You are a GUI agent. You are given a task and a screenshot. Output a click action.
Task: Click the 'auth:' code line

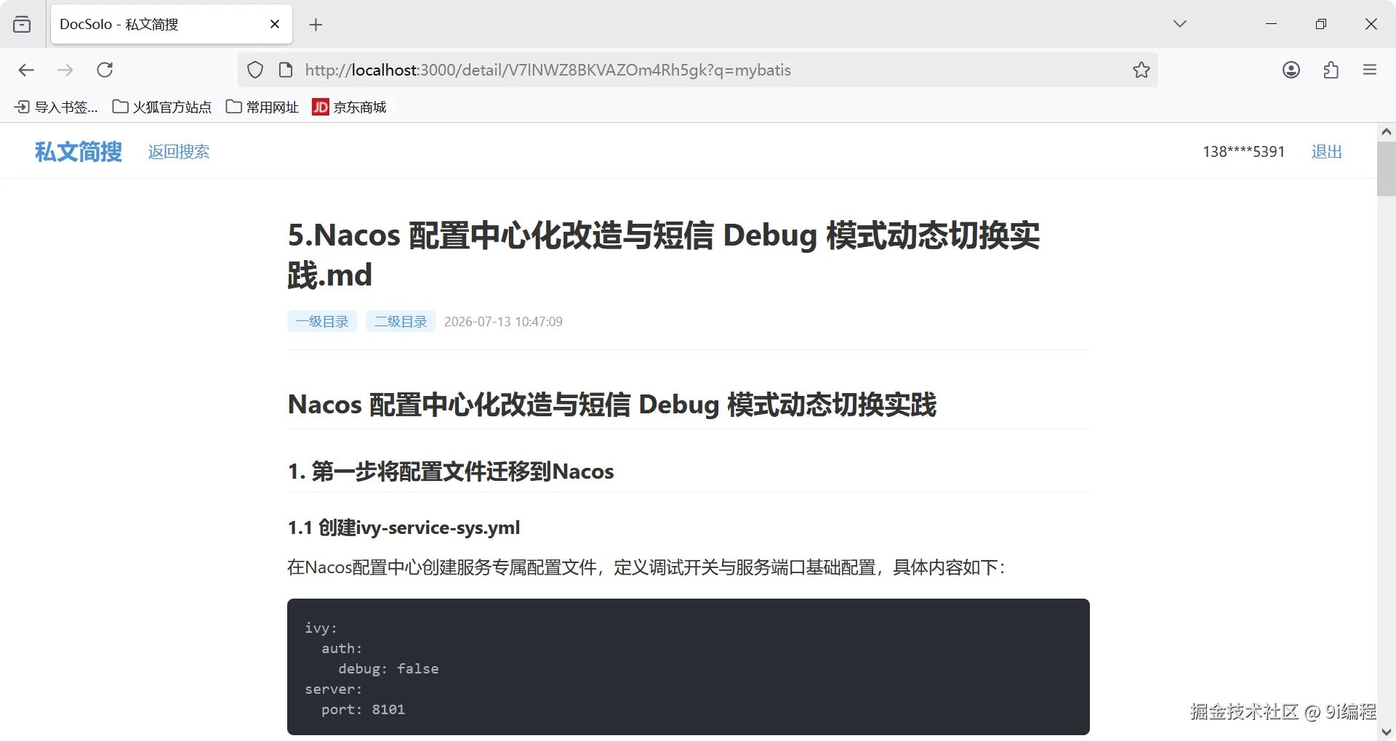pos(342,648)
